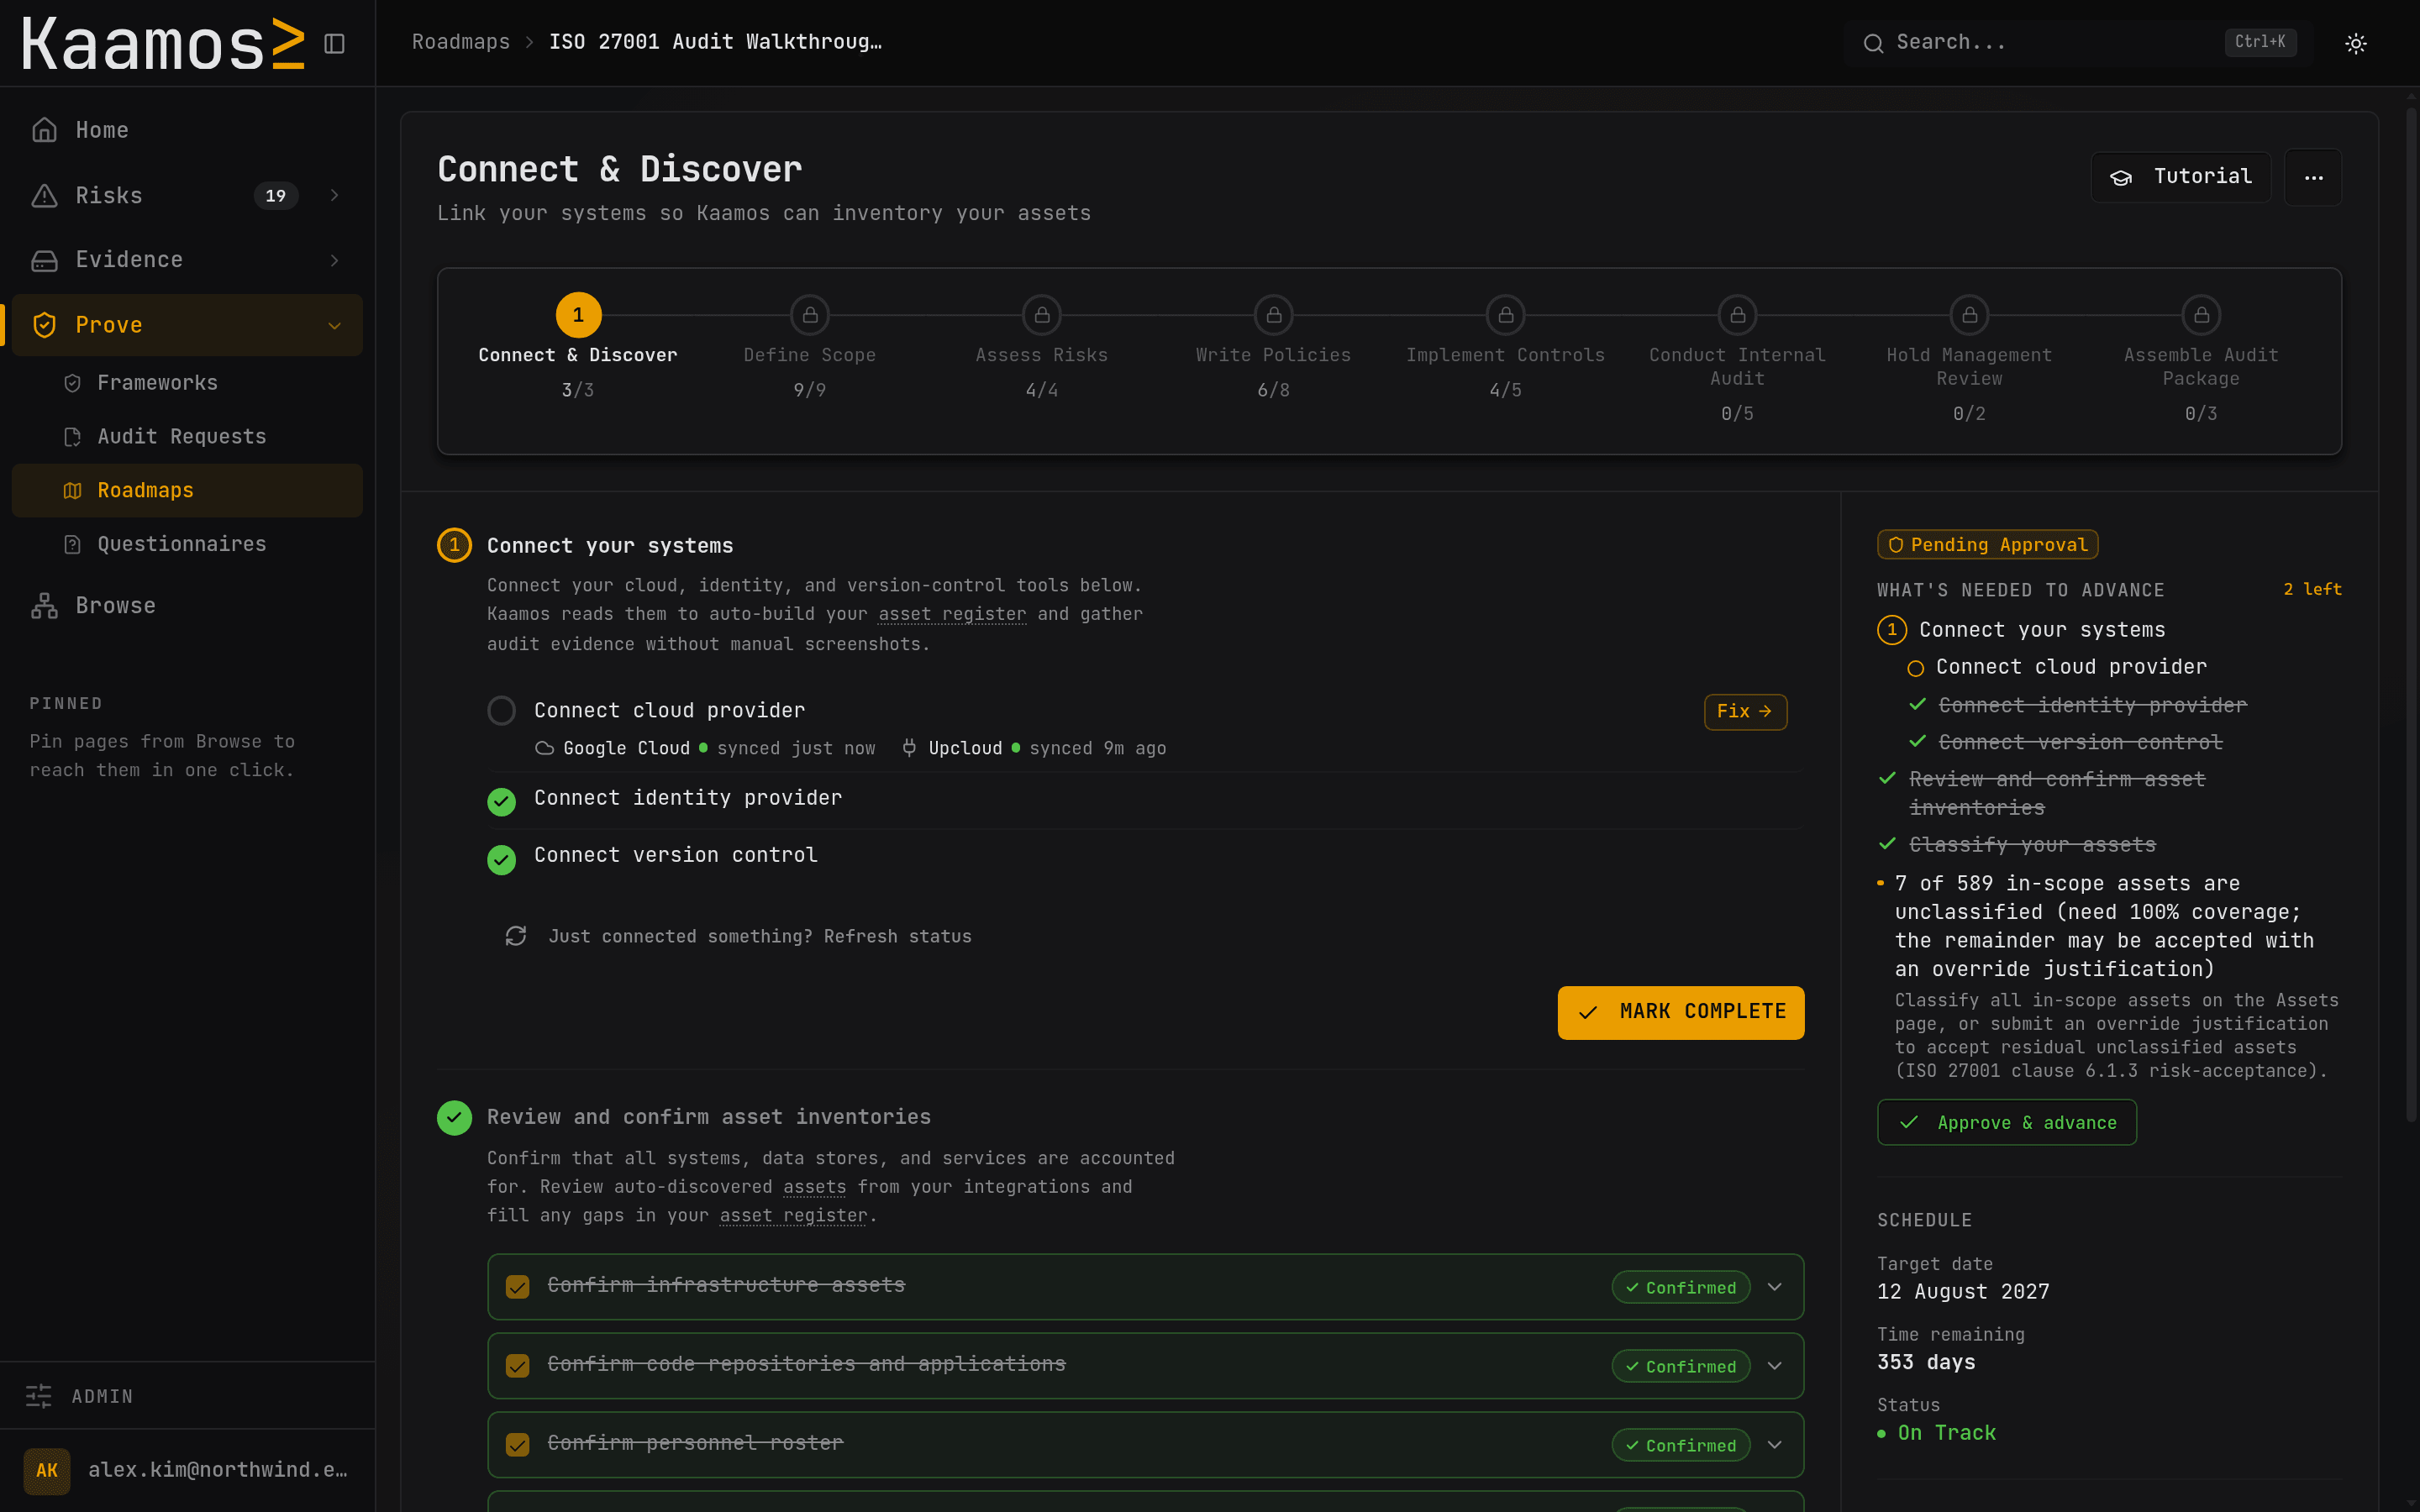Image resolution: width=2420 pixels, height=1512 pixels.
Task: Click the AK user avatar
Action: [47, 1471]
